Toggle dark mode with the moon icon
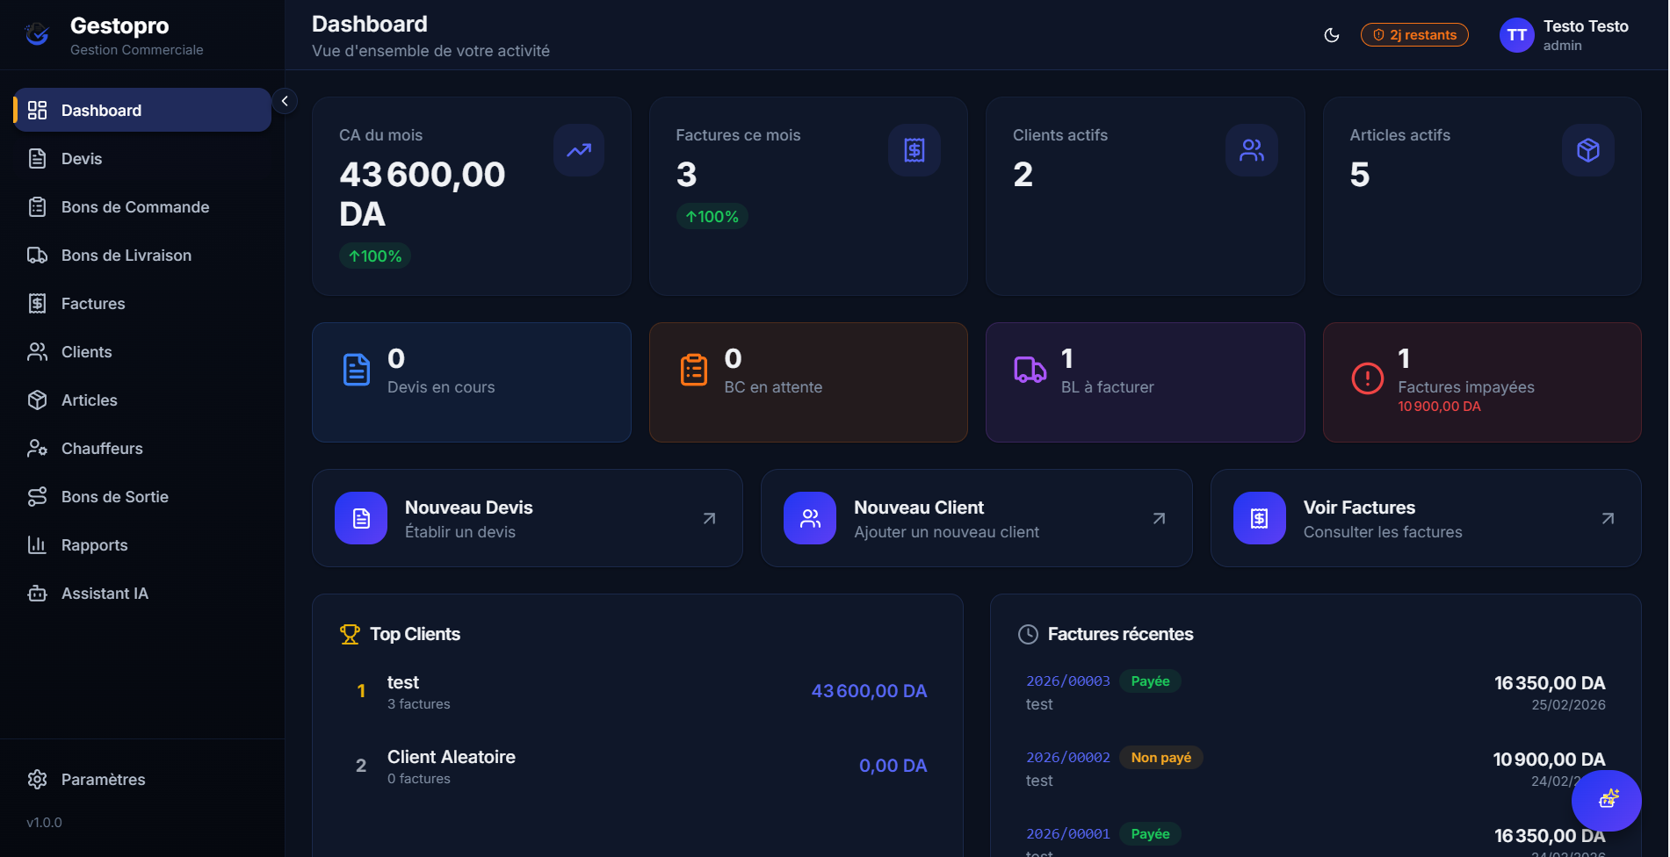Screen dimensions: 1670x857 [x=1332, y=35]
